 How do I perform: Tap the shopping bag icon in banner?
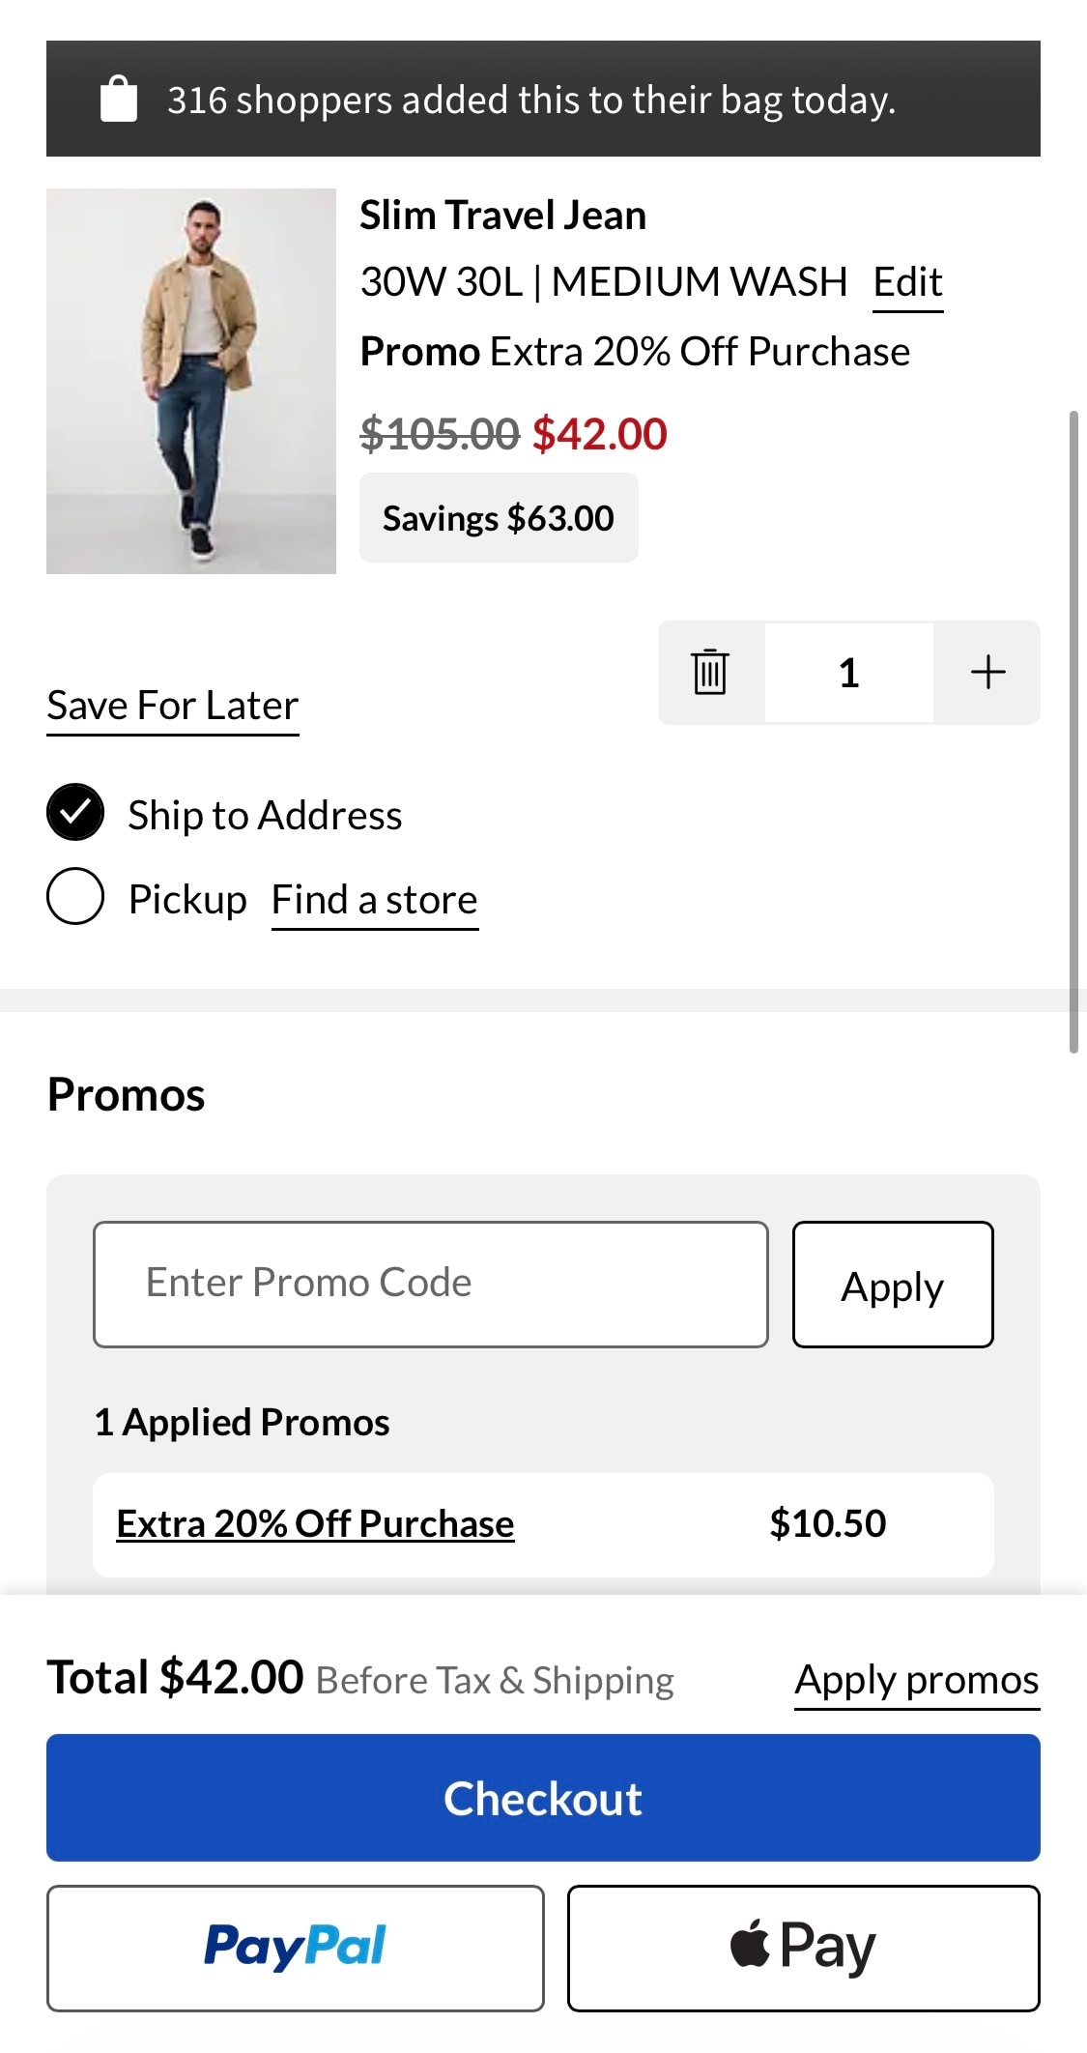tap(119, 99)
